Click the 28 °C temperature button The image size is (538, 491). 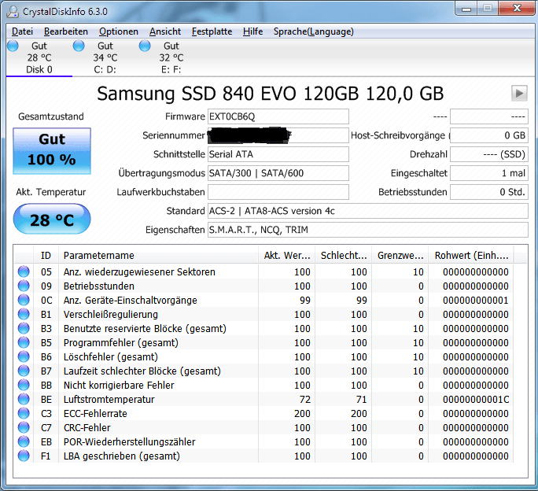[x=52, y=219]
